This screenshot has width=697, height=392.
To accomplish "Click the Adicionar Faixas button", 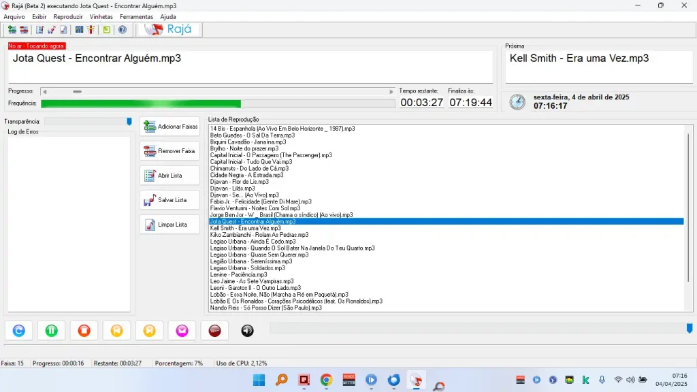I will [170, 127].
